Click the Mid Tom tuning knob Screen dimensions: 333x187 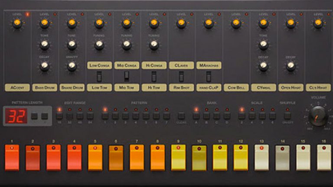(127, 45)
